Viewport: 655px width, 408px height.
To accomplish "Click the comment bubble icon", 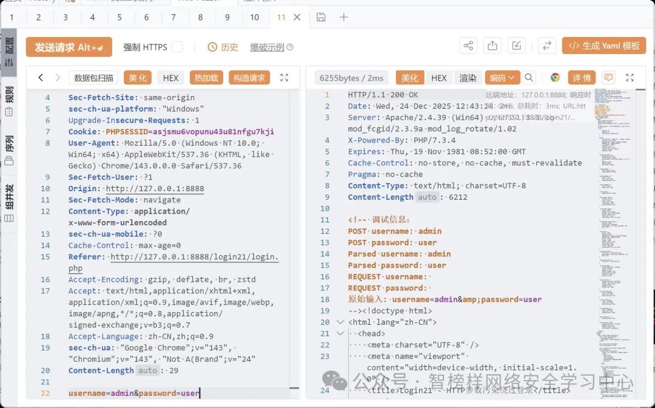I will pos(609,77).
